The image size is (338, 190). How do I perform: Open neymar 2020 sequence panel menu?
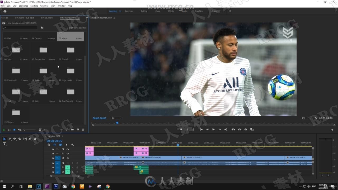click(62, 136)
